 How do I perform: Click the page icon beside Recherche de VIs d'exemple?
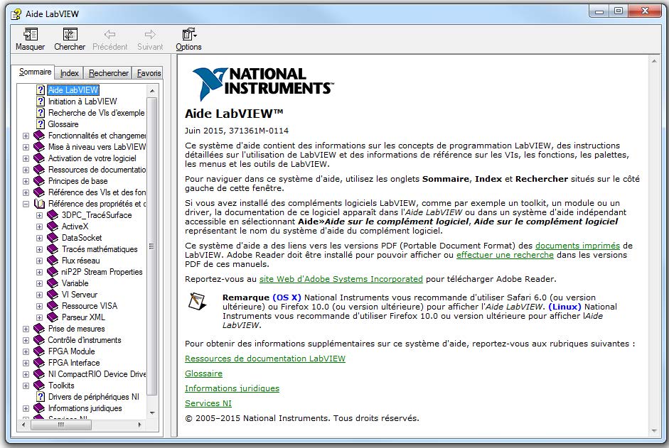[41, 113]
